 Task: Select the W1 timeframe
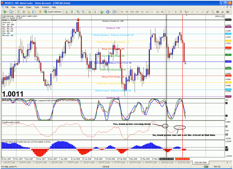tap(158, 12)
